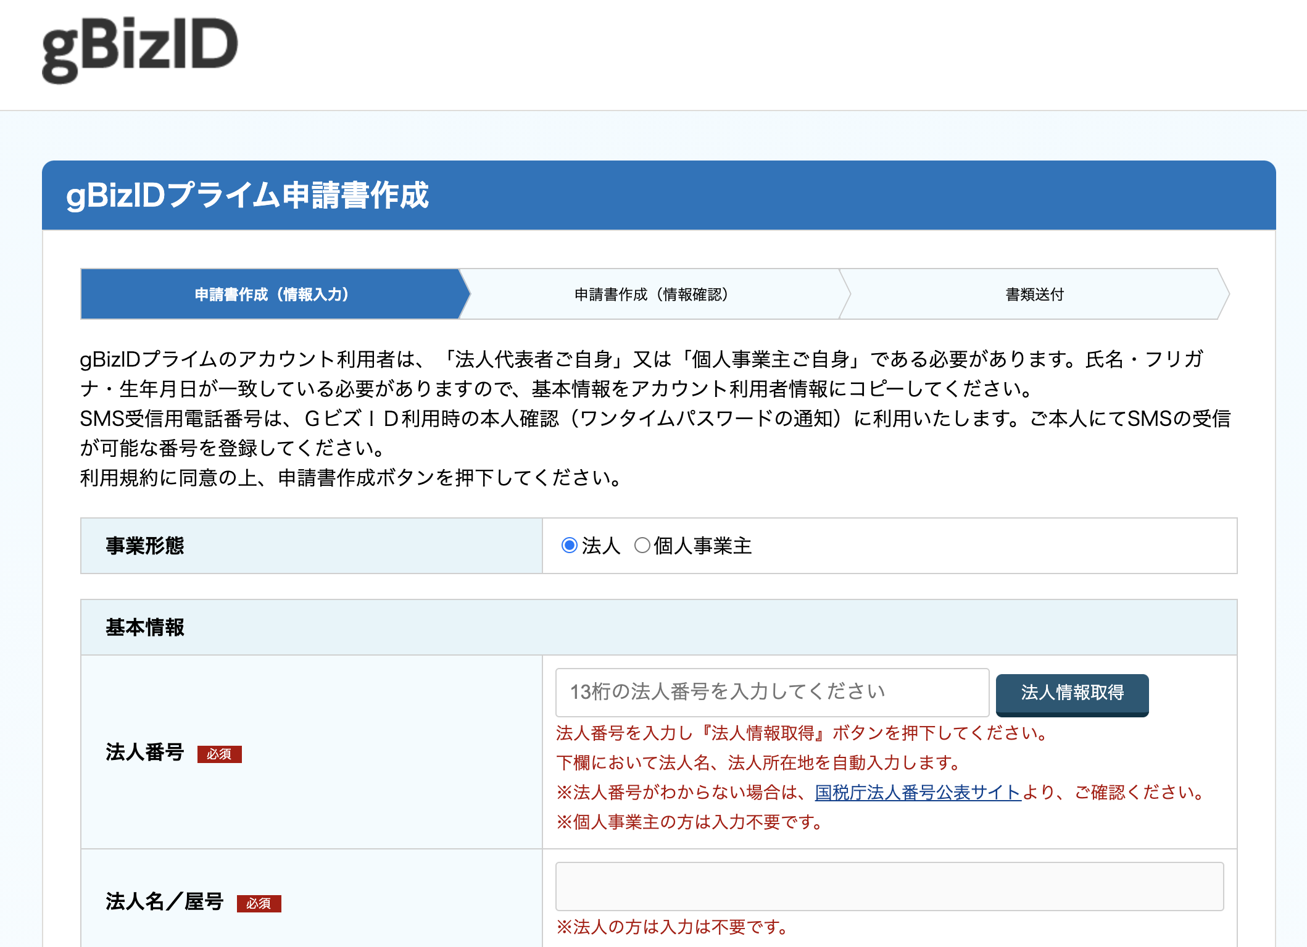Click the 法人番号 field label
This screenshot has height=947, width=1307.
click(x=145, y=753)
